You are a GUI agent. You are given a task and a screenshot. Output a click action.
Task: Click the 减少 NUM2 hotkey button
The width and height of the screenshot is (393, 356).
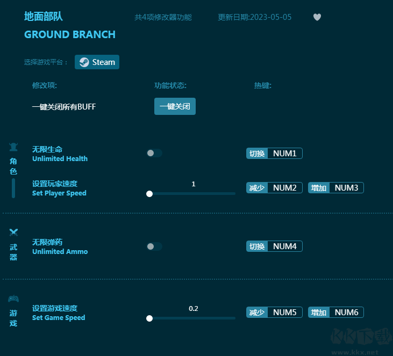[x=274, y=188]
